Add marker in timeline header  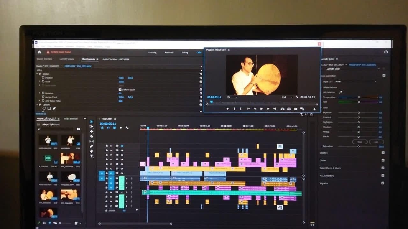121,128
